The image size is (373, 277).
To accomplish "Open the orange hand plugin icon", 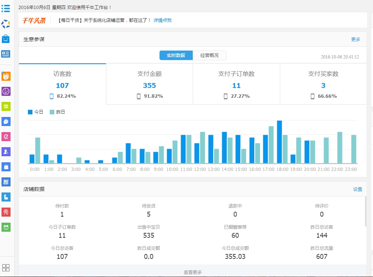I will 6,76.
